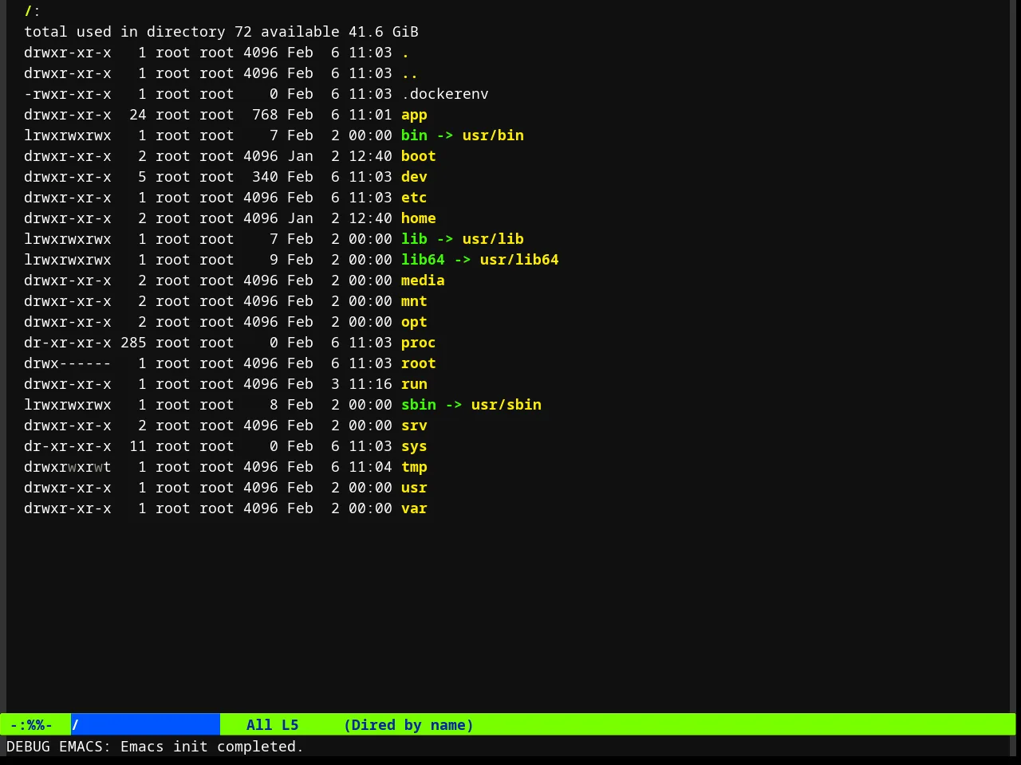Image resolution: width=1021 pixels, height=765 pixels.
Task: Open the var directory
Action: tap(414, 508)
